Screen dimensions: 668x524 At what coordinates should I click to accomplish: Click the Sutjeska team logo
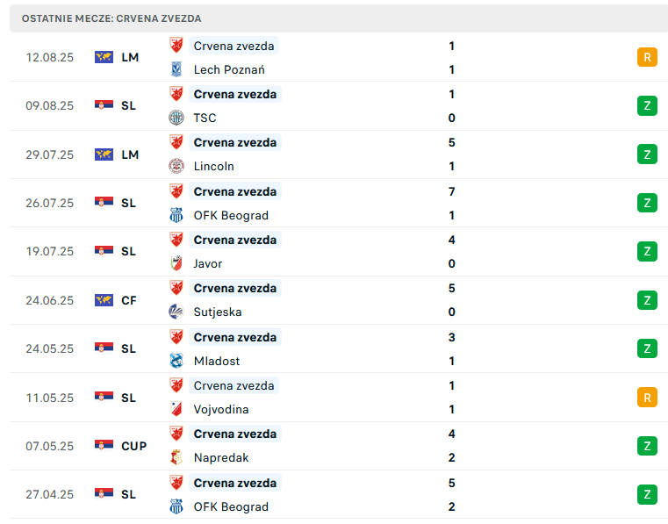pyautogui.click(x=176, y=312)
